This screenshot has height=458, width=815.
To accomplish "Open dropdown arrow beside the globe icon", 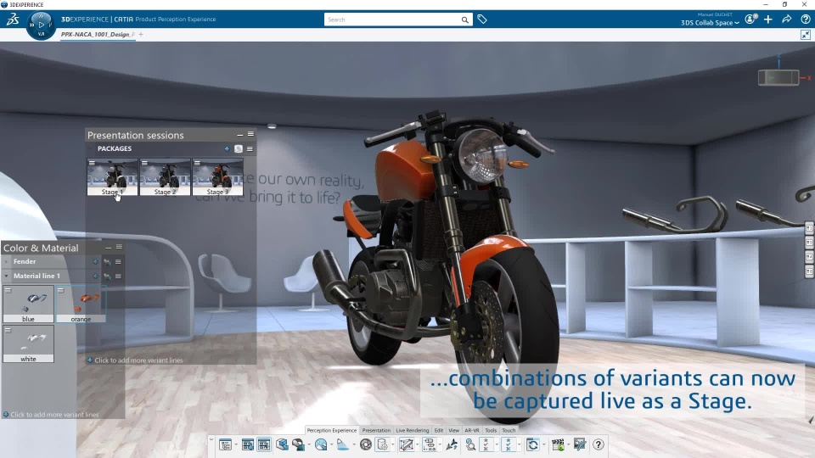I will 332,444.
